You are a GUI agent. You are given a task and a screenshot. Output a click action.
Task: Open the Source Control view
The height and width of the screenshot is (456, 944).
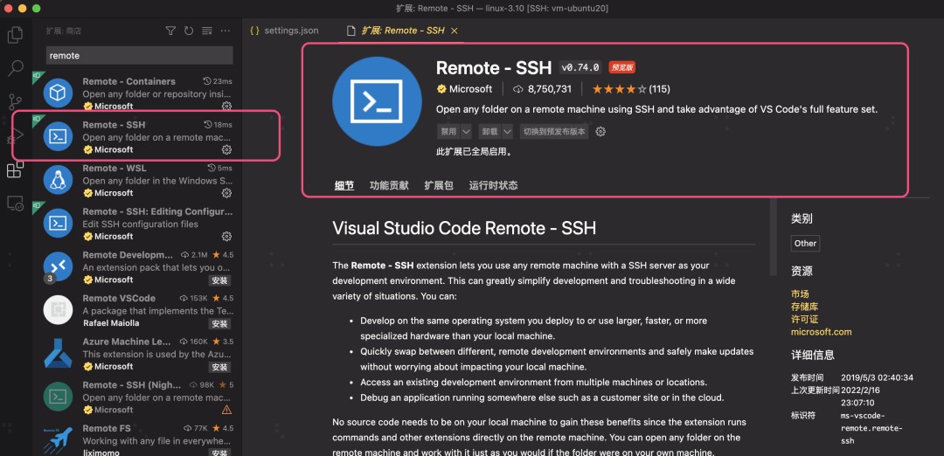click(x=15, y=102)
